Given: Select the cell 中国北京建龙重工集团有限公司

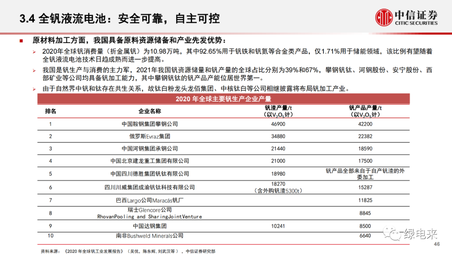Looking at the screenshot, I should (x=149, y=161).
